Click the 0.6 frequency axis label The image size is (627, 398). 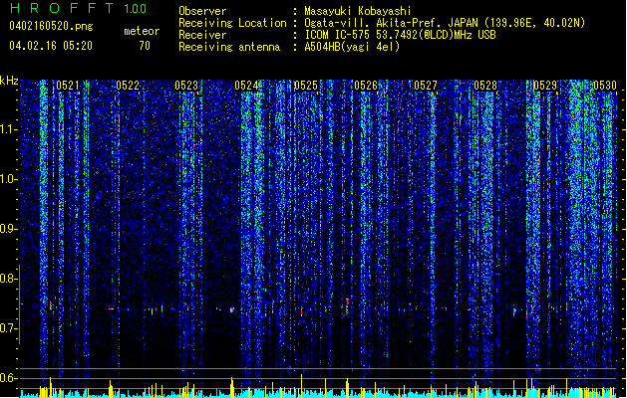[x=8, y=378]
